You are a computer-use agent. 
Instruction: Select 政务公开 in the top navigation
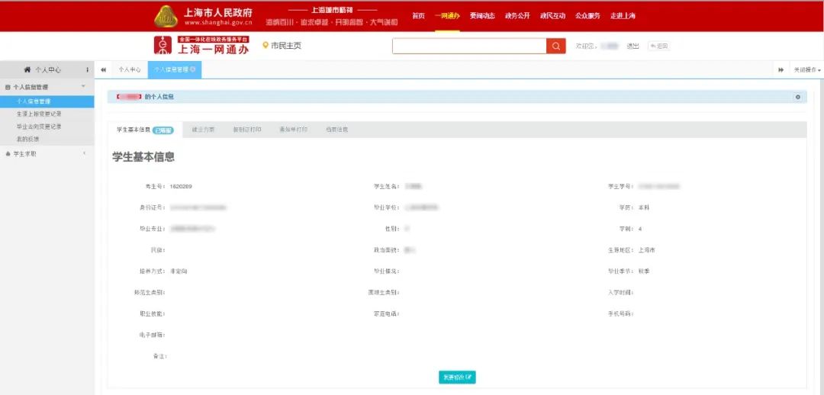pos(517,16)
